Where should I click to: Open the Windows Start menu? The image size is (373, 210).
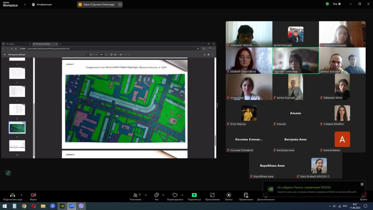[x=4, y=206]
